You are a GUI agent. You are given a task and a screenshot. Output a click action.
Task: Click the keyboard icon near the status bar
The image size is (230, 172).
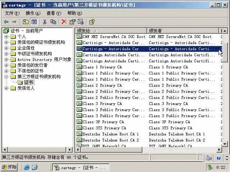point(208,158)
